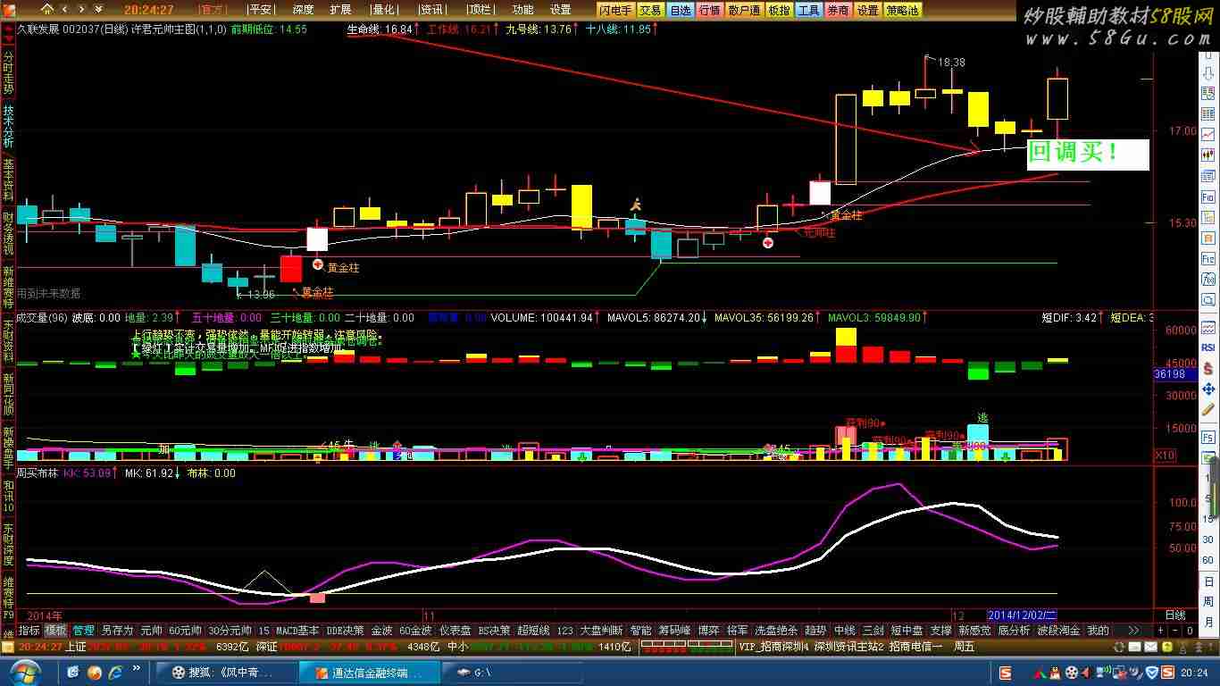This screenshot has width=1220, height=686.
Task: Switch to the 洗盘绝杀 indicator tab
Action: click(776, 631)
